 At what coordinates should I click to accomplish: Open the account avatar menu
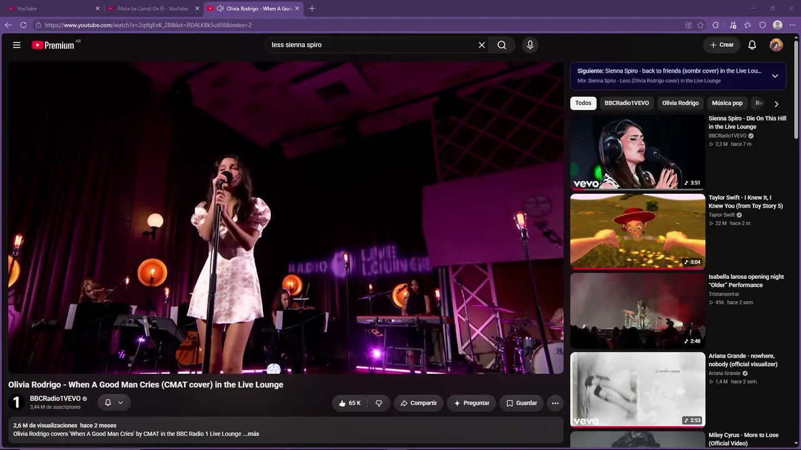pyautogui.click(x=776, y=45)
